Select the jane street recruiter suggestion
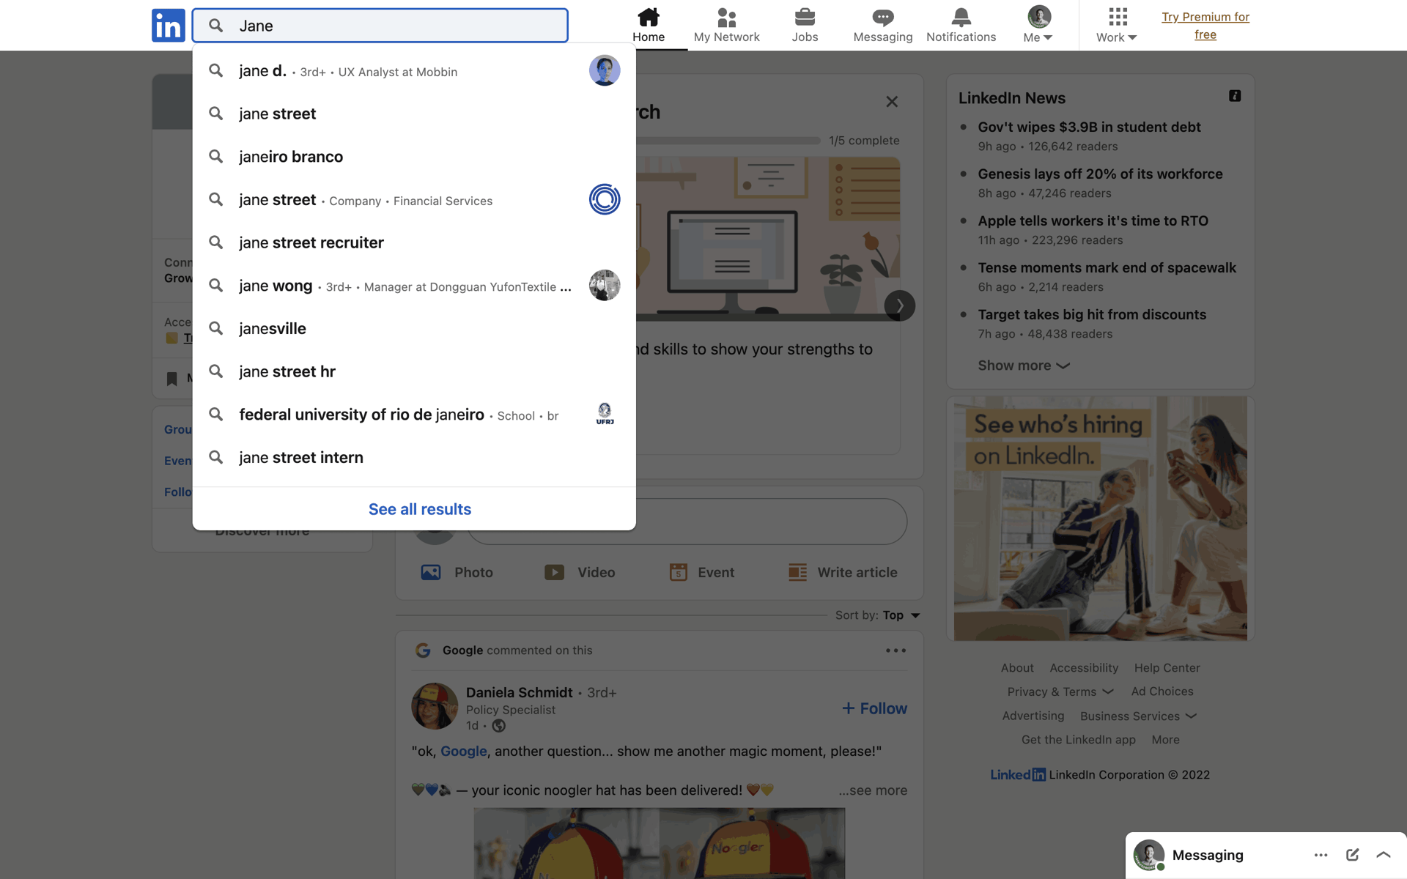 pyautogui.click(x=414, y=242)
